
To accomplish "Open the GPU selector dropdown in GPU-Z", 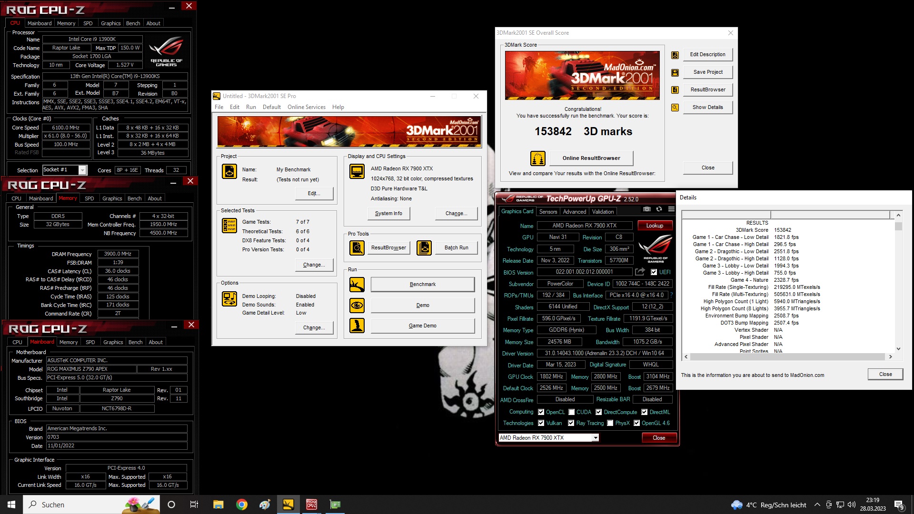I will click(x=595, y=438).
